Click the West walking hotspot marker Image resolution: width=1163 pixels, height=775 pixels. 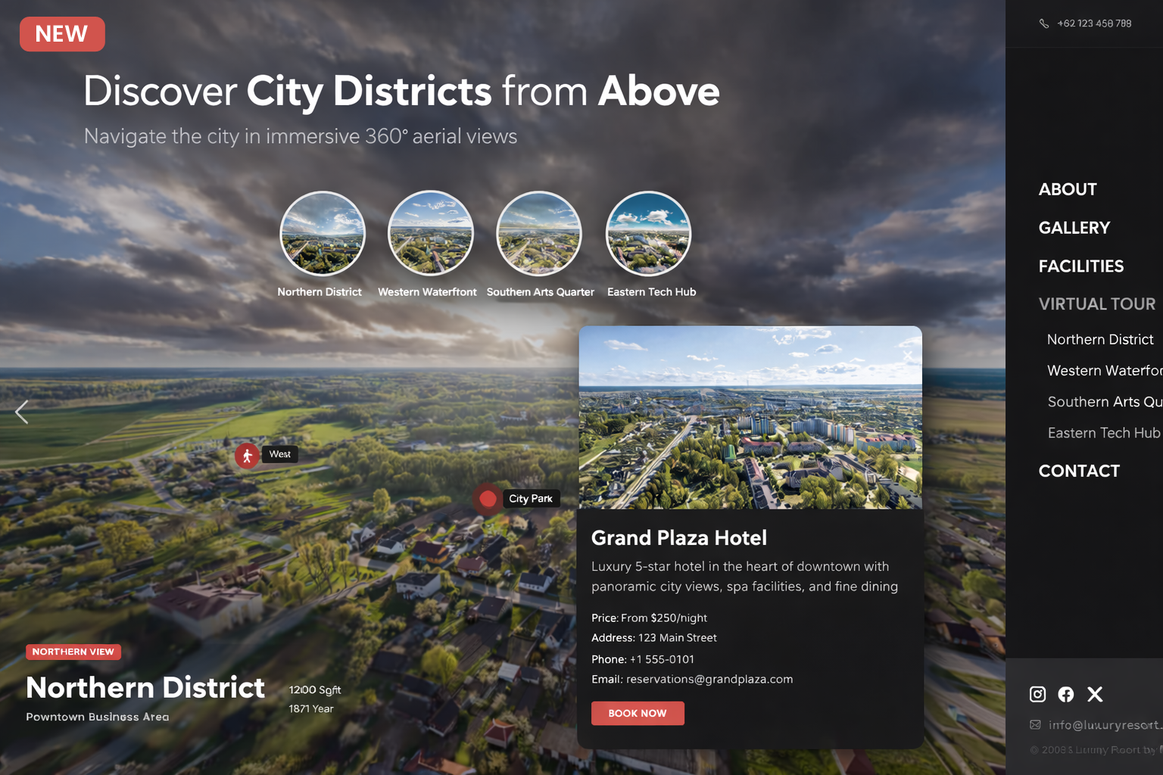[247, 456]
